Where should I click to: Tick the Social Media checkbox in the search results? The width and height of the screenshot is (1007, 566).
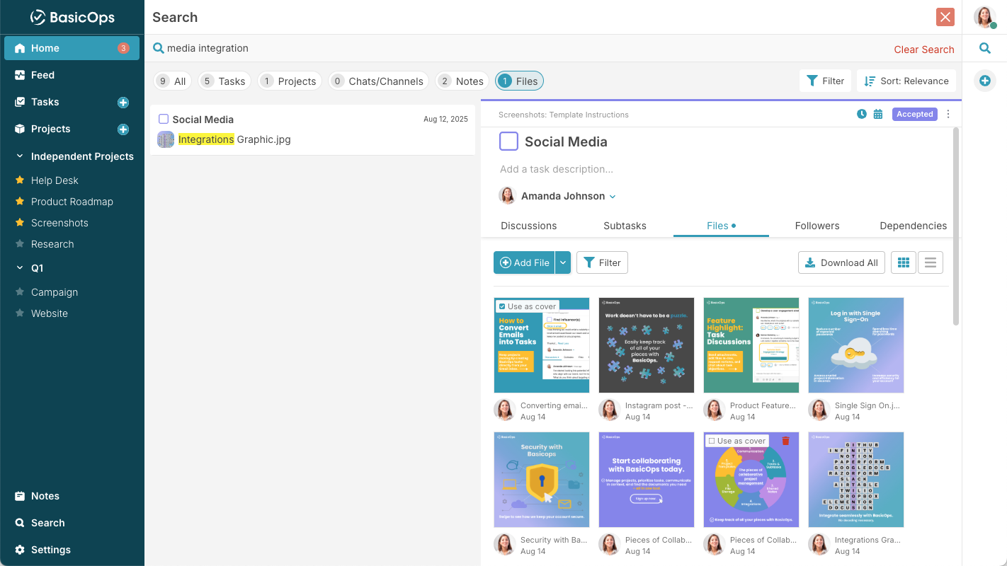[x=164, y=119]
